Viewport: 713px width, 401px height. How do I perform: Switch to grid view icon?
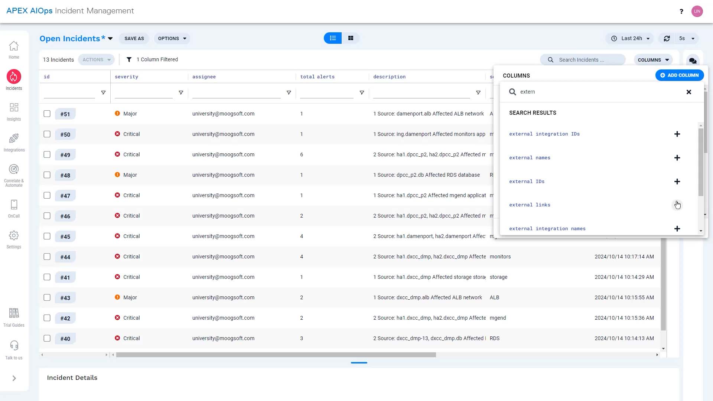351,38
